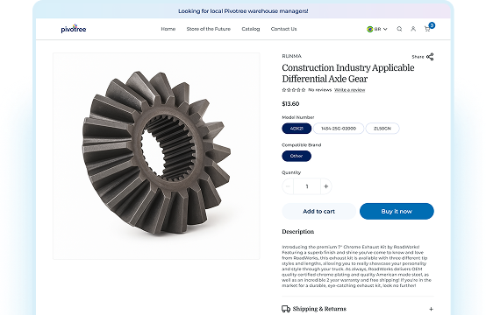This screenshot has width=486, height=315.
Task: Go to Store of the Future
Action: [209, 29]
